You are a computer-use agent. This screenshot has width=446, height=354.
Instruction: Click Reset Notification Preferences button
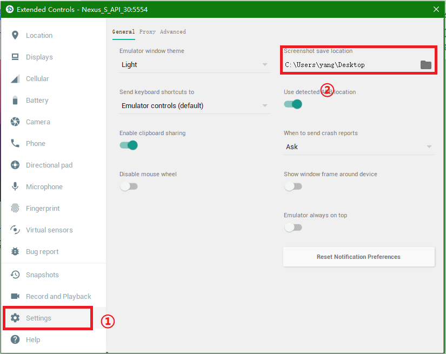pos(358,257)
